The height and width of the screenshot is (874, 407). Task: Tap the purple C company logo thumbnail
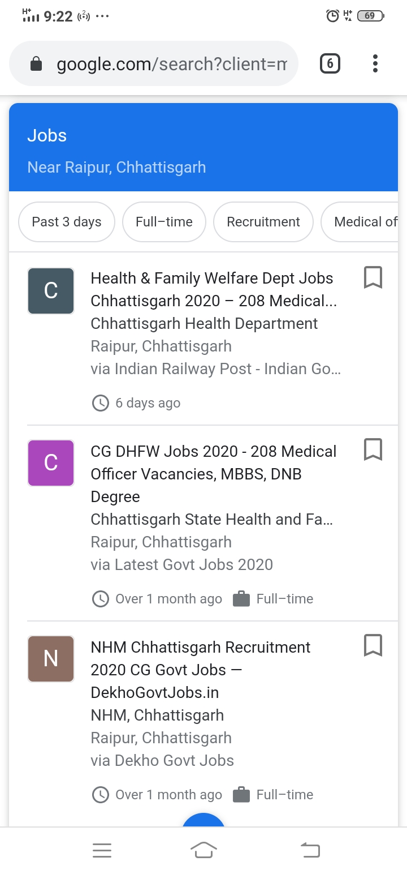51,463
